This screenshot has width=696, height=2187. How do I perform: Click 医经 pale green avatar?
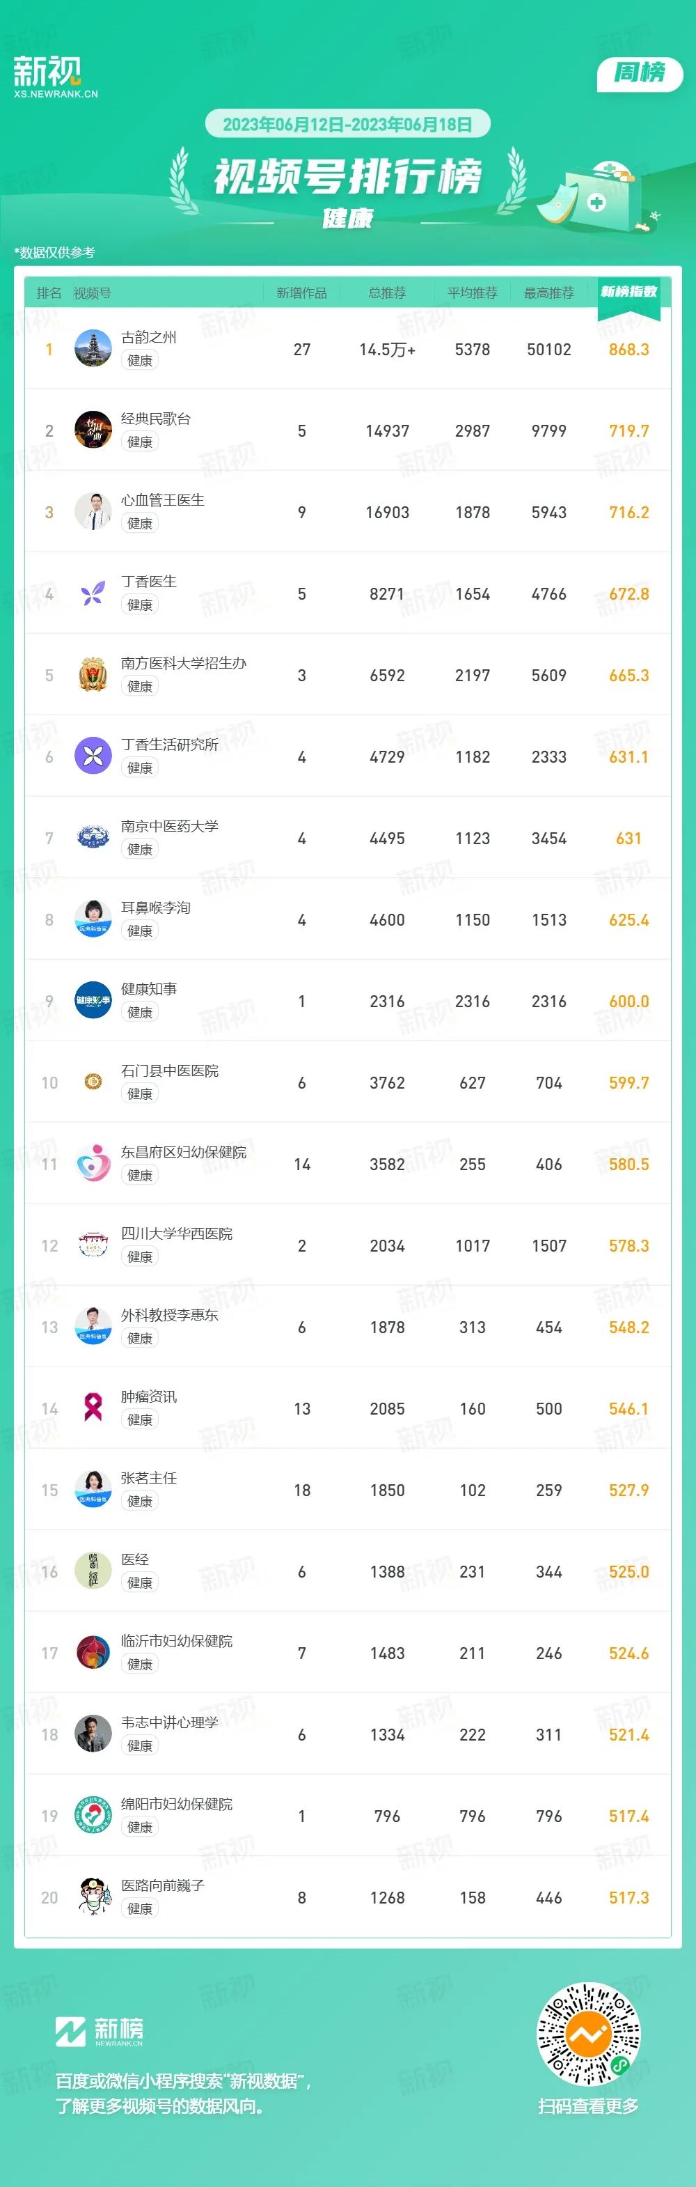click(93, 1571)
